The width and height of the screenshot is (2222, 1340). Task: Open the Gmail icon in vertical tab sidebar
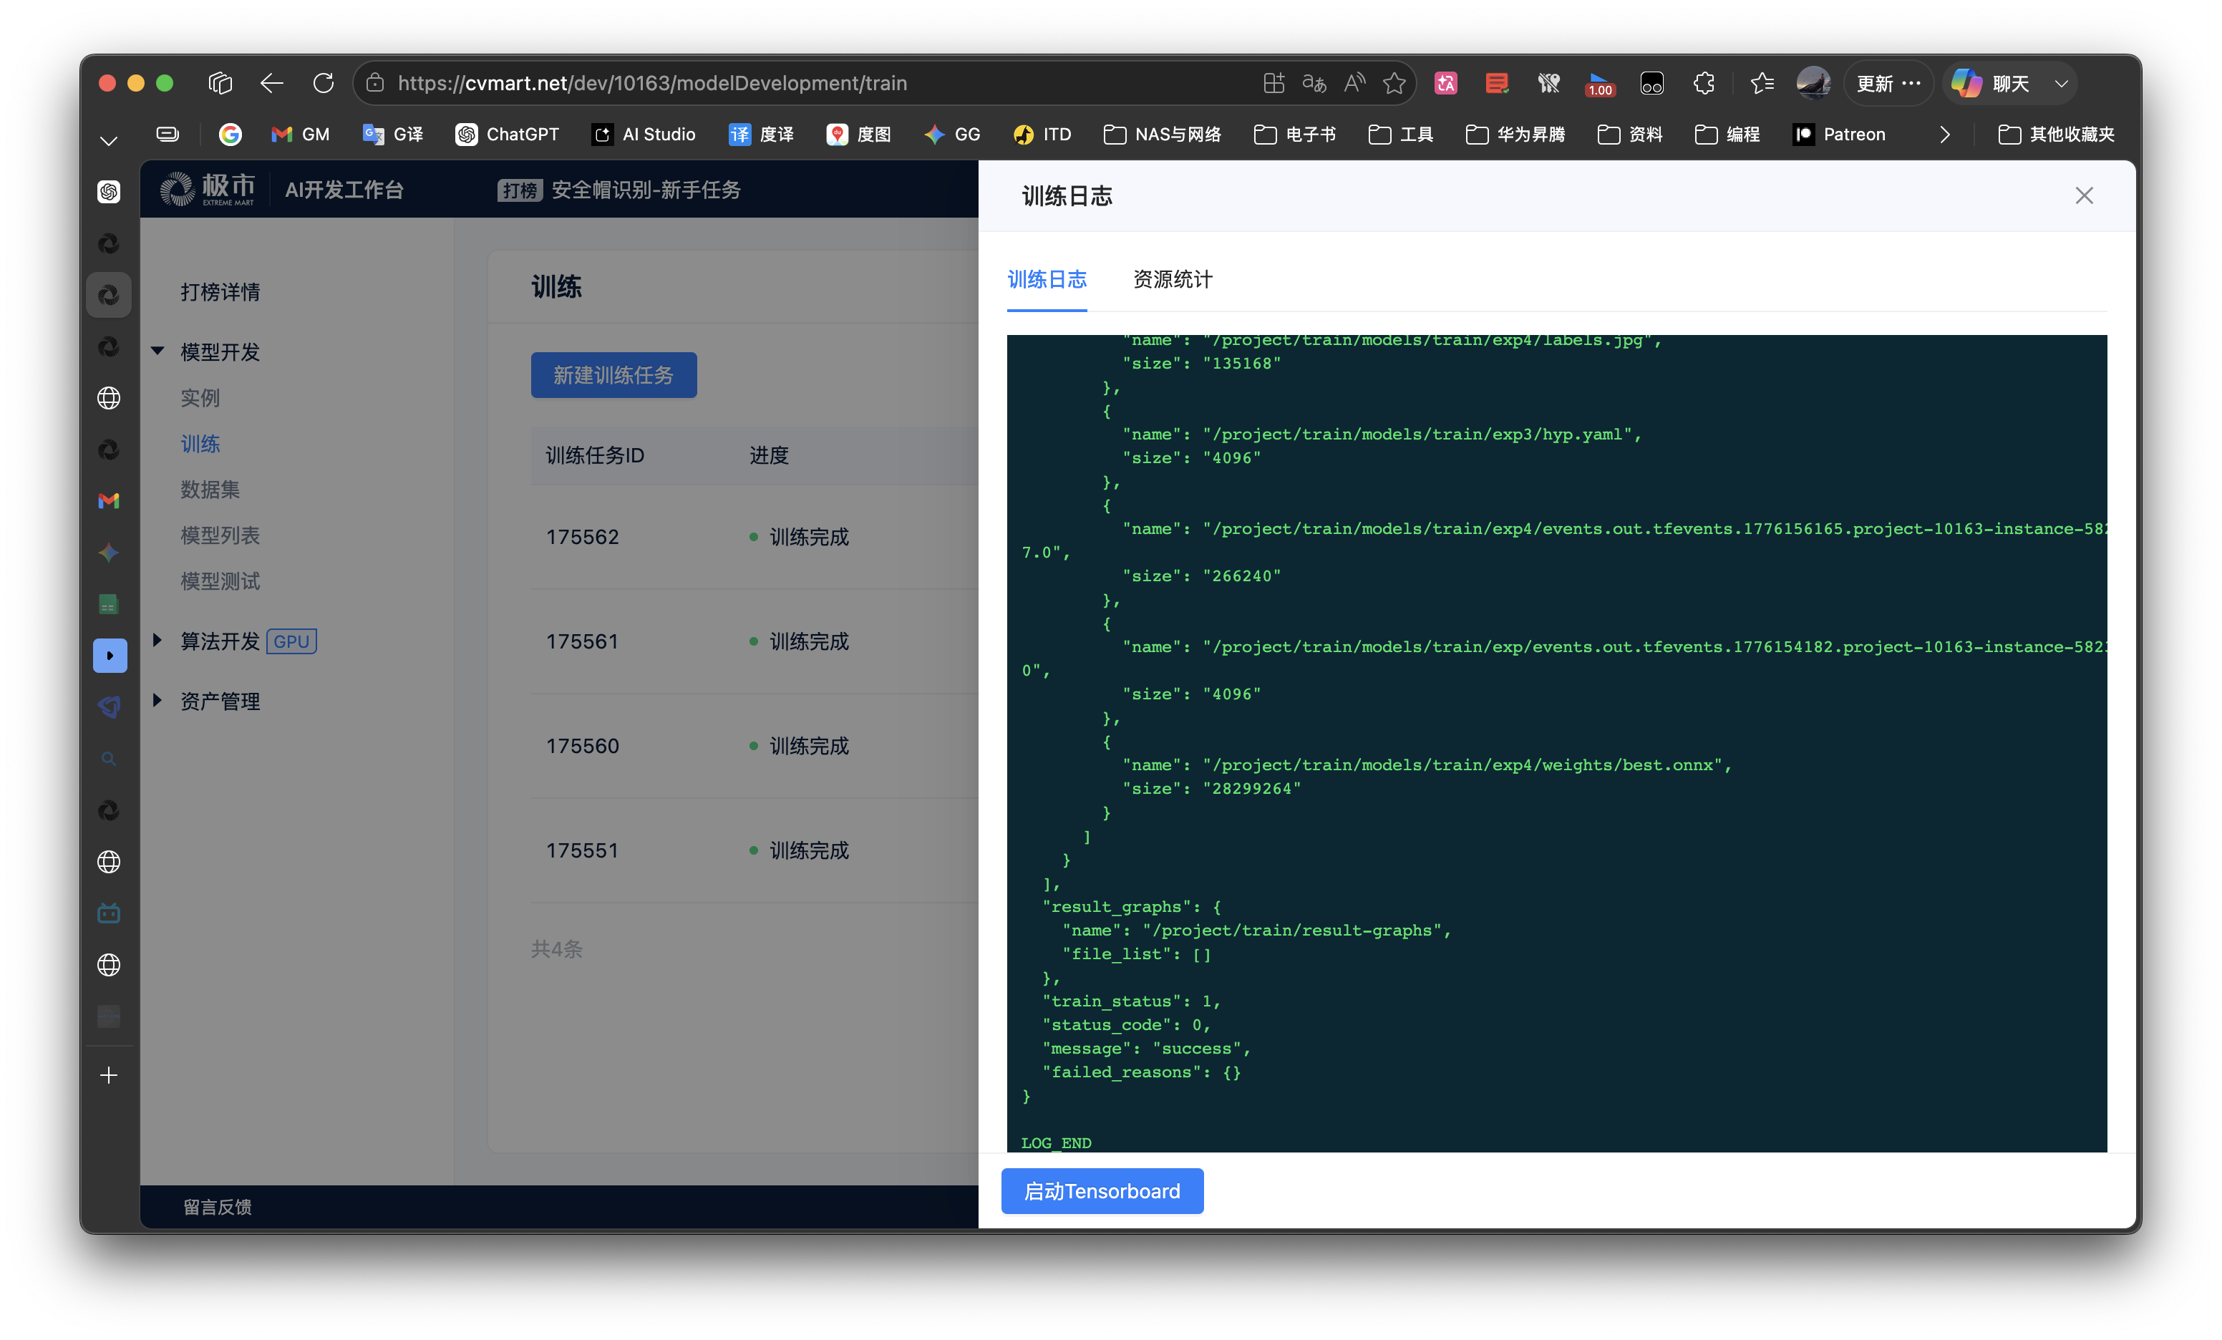[x=109, y=500]
